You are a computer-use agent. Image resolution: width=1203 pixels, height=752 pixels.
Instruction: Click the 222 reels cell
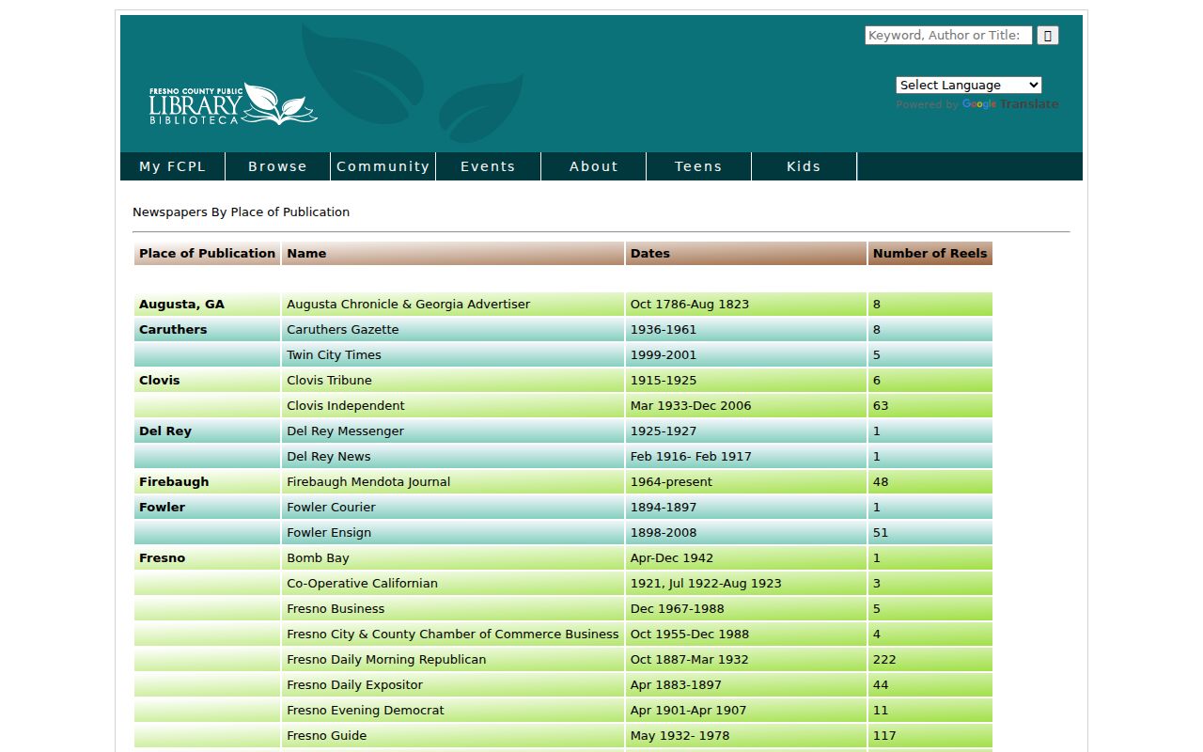point(930,660)
